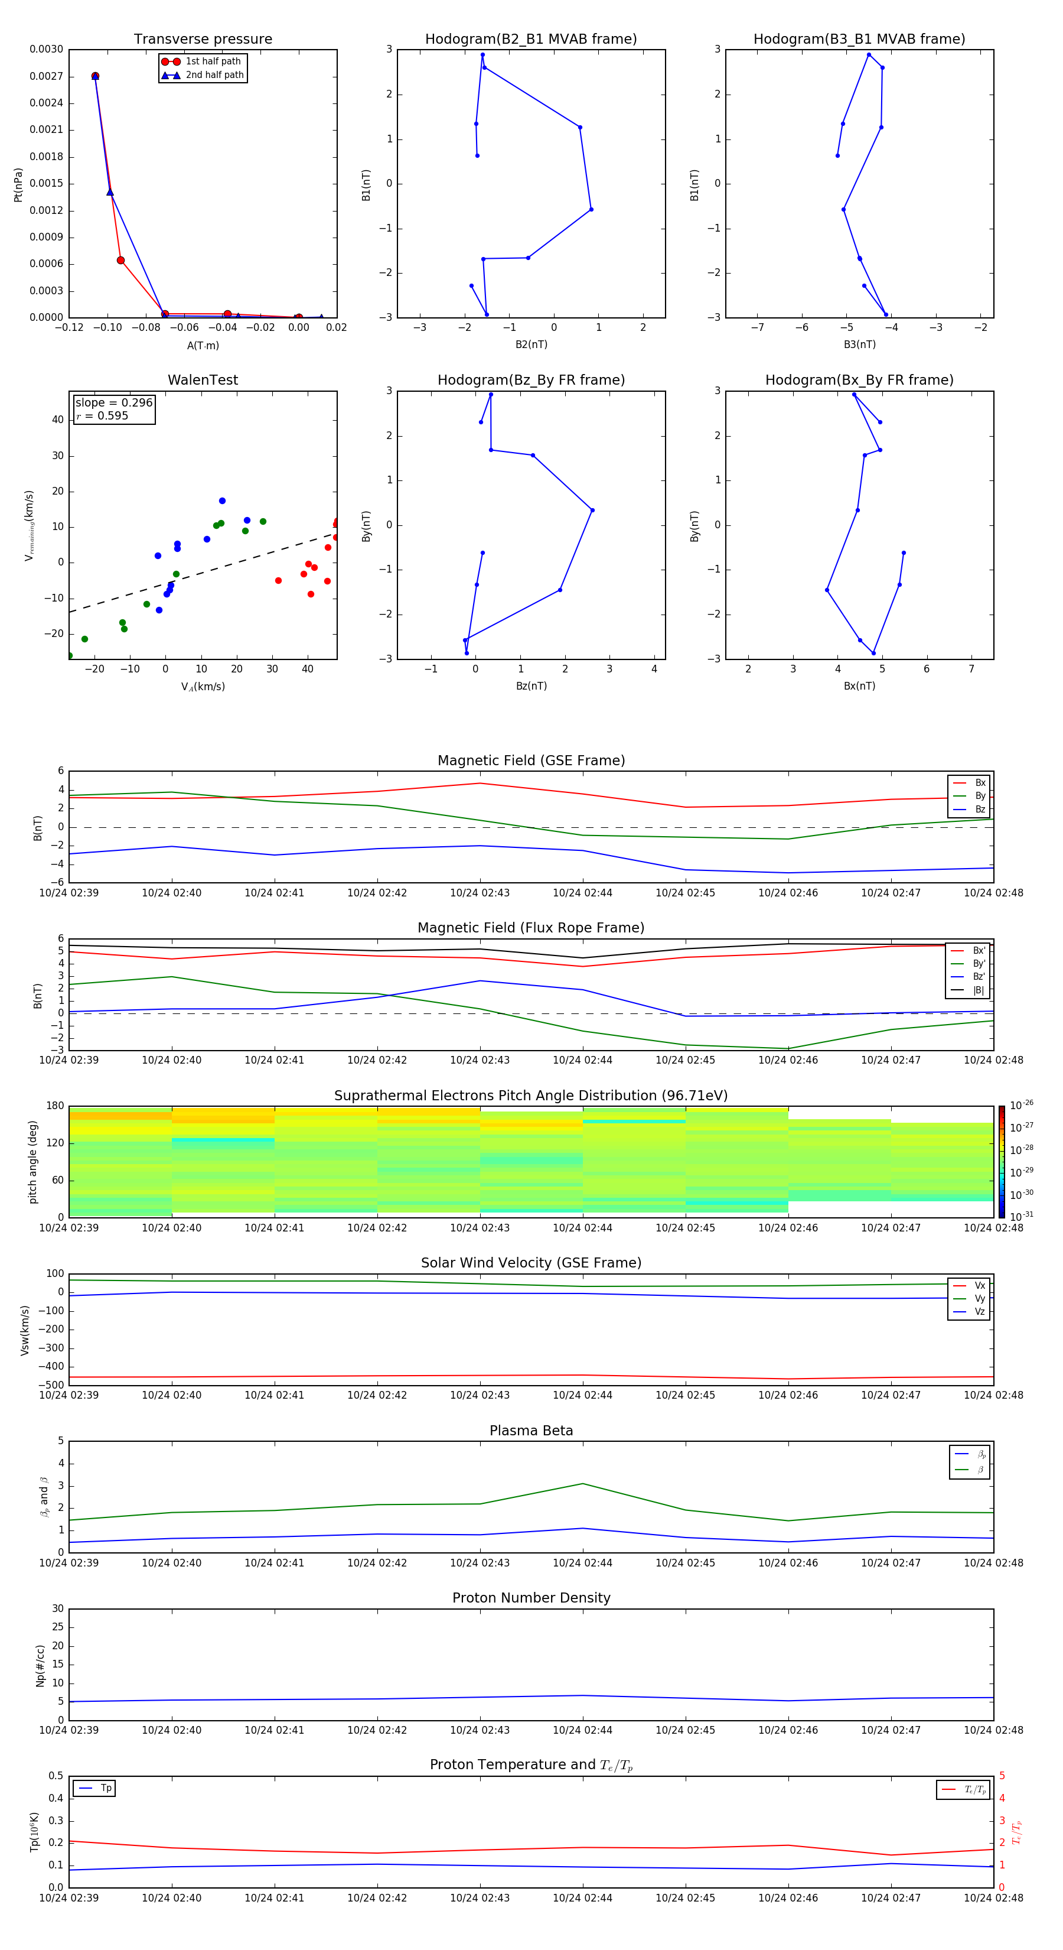Image resolution: width=1063 pixels, height=1950 pixels.
Task: Click the 'pitch angle (deg)' y-axis label
Action: [32, 1162]
